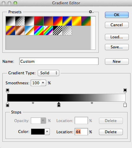Viewport: 132px width, 148px height.
Task: Click the New gradient button
Action: tap(117, 61)
